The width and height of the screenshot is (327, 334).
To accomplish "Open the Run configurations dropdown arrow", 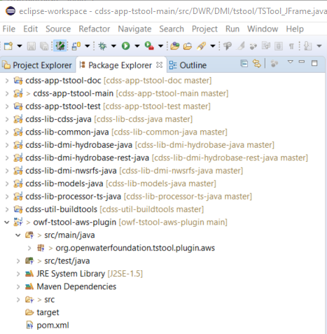I will pos(137,46).
